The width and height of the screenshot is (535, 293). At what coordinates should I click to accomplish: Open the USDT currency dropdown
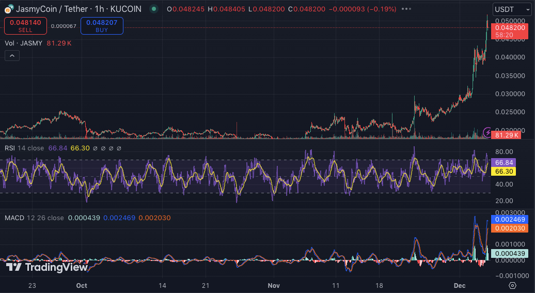tap(512, 10)
